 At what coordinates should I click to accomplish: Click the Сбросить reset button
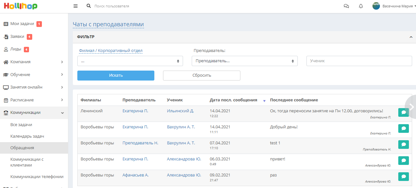pyautogui.click(x=202, y=75)
